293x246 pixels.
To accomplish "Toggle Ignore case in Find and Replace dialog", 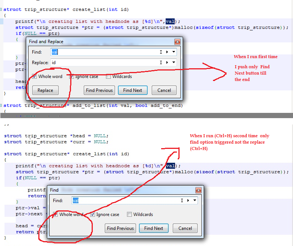I will [x=72, y=76].
